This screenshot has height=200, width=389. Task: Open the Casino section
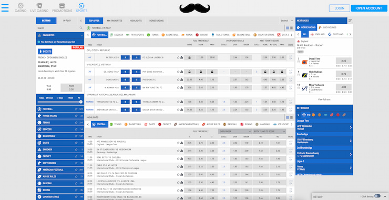(x=21, y=8)
